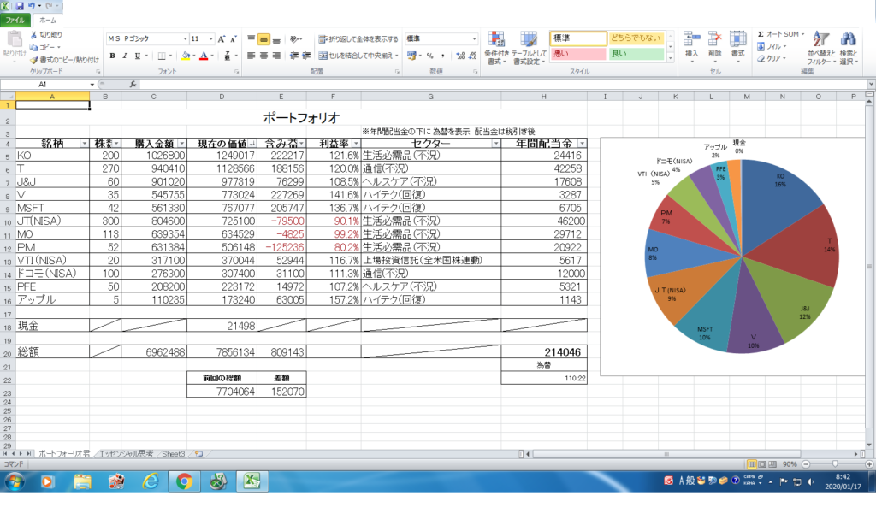This screenshot has width=876, height=525.
Task: Toggle underline formatting
Action: click(138, 56)
